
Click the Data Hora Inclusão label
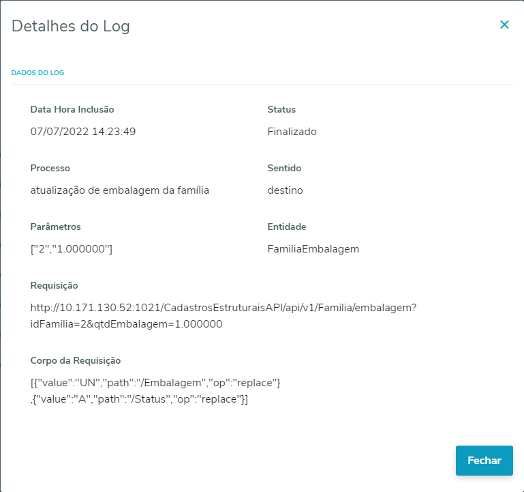[x=72, y=109]
